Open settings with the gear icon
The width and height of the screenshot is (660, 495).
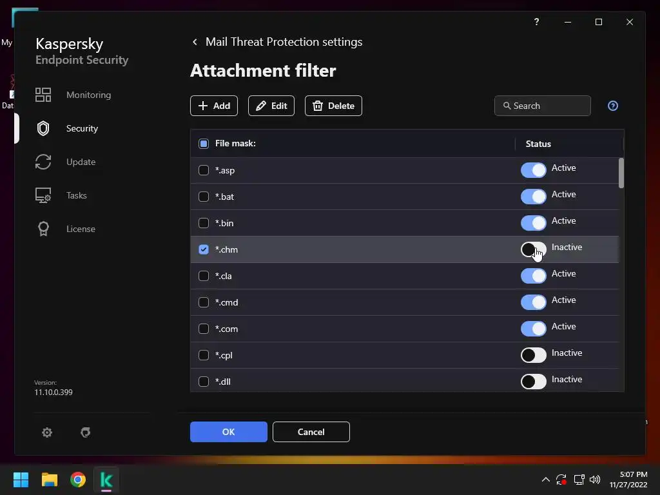(x=47, y=432)
